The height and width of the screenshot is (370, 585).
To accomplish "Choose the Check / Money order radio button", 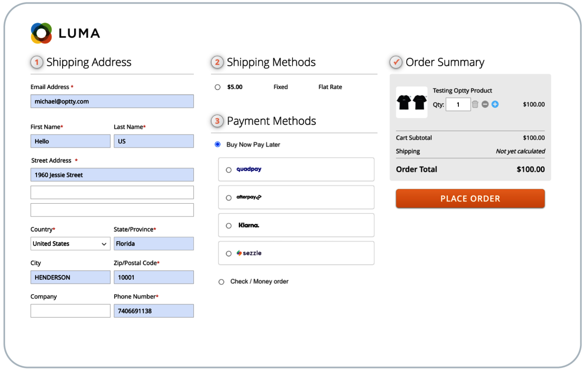I will pyautogui.click(x=221, y=282).
